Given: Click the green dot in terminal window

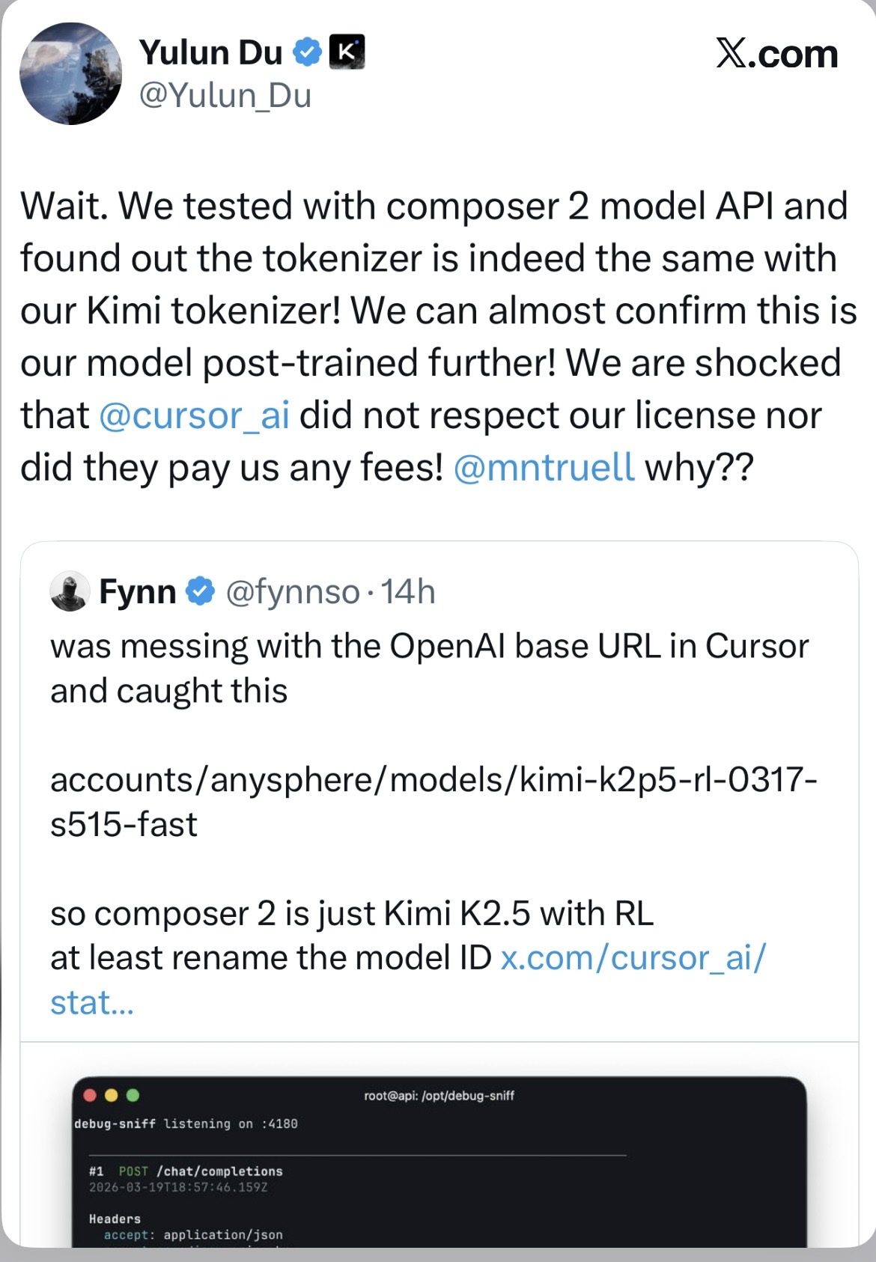Looking at the screenshot, I should pos(133,1095).
